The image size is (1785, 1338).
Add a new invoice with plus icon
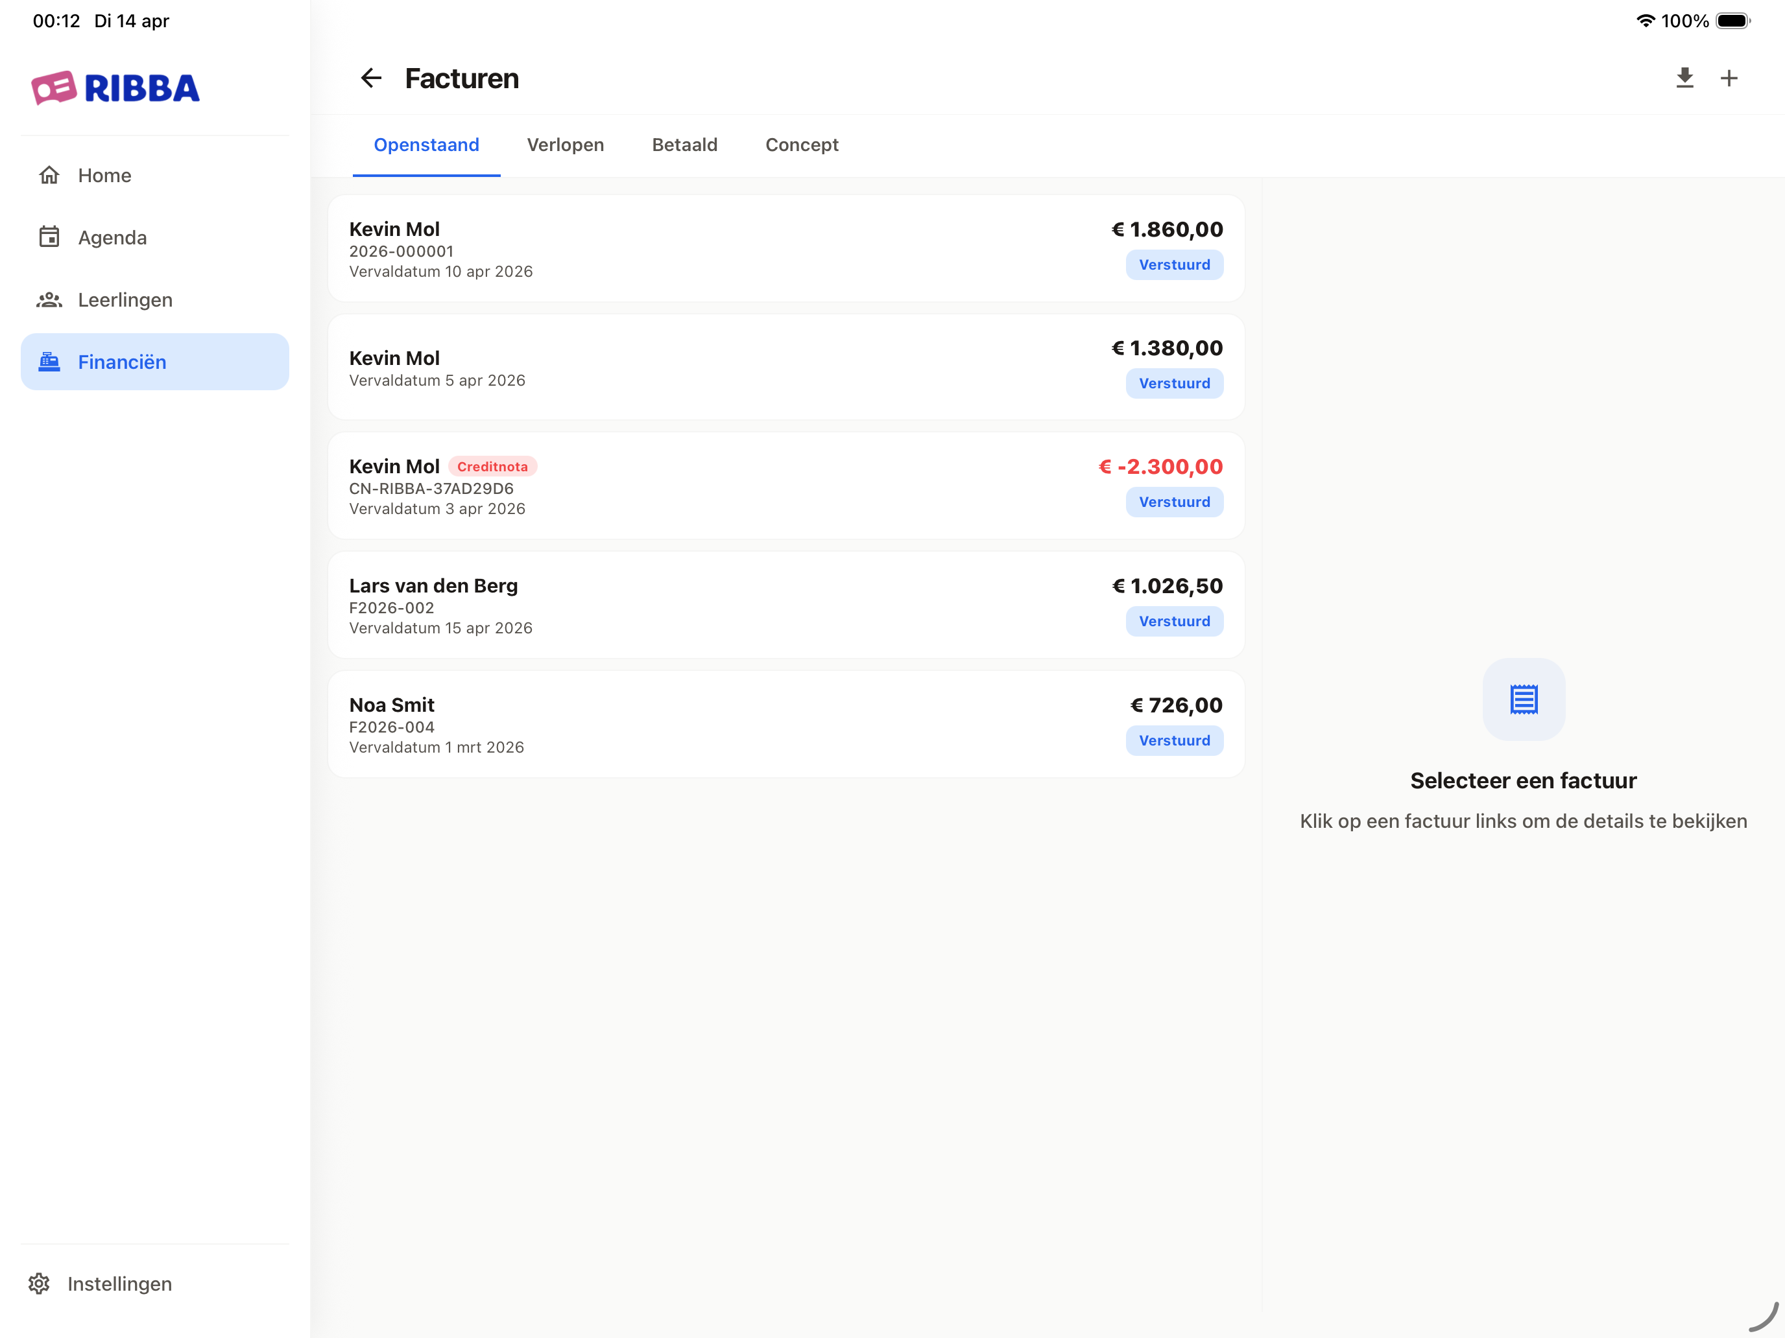[1729, 78]
